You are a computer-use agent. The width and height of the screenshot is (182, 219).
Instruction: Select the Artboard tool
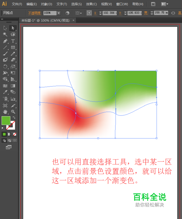[5, 105]
